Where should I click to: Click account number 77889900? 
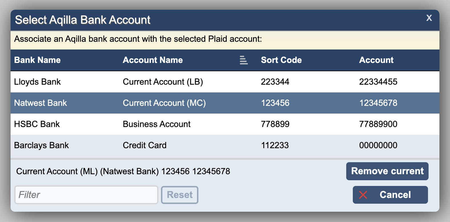(x=378, y=124)
